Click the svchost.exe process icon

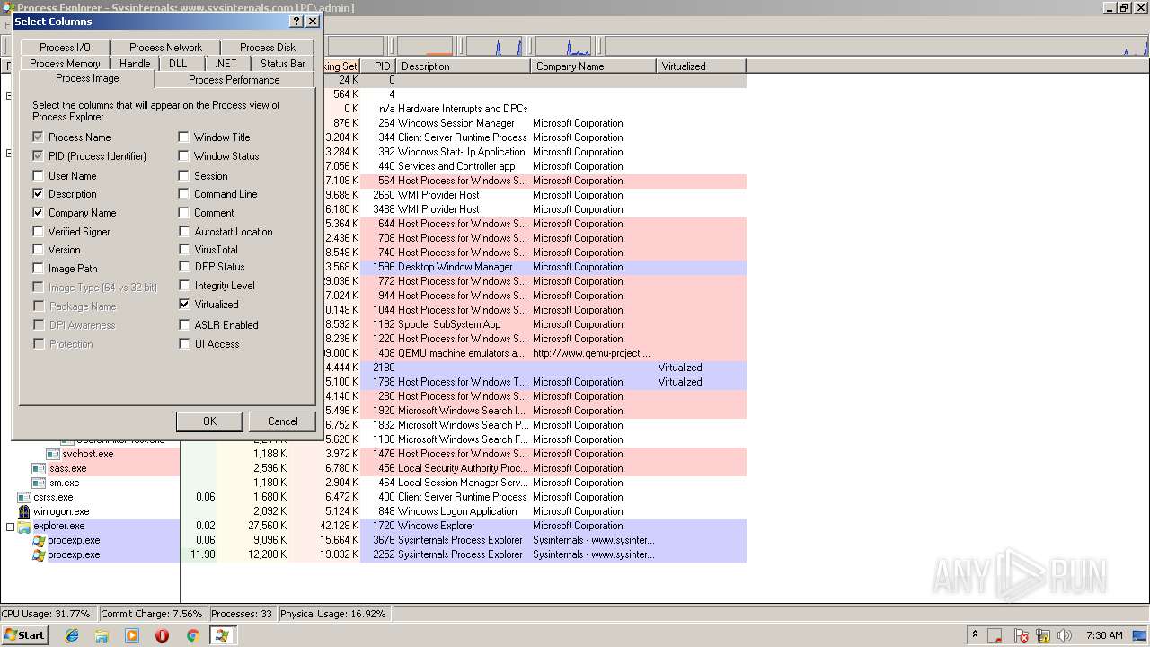tap(53, 454)
